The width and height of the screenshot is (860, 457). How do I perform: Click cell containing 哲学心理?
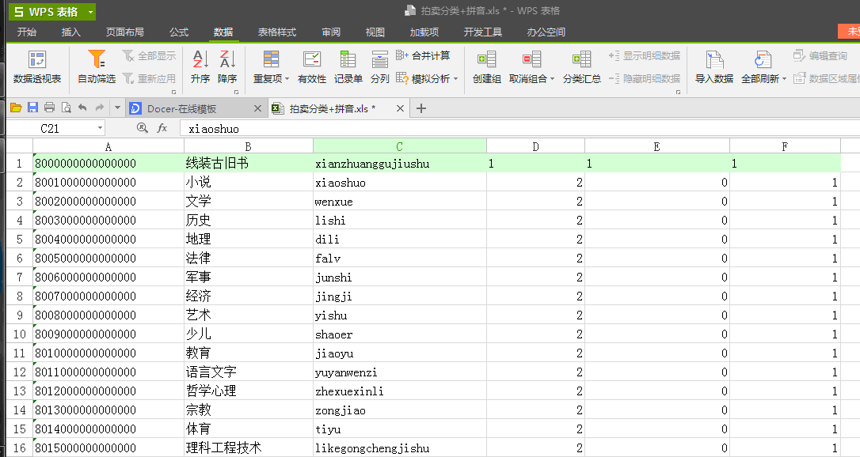tap(249, 391)
